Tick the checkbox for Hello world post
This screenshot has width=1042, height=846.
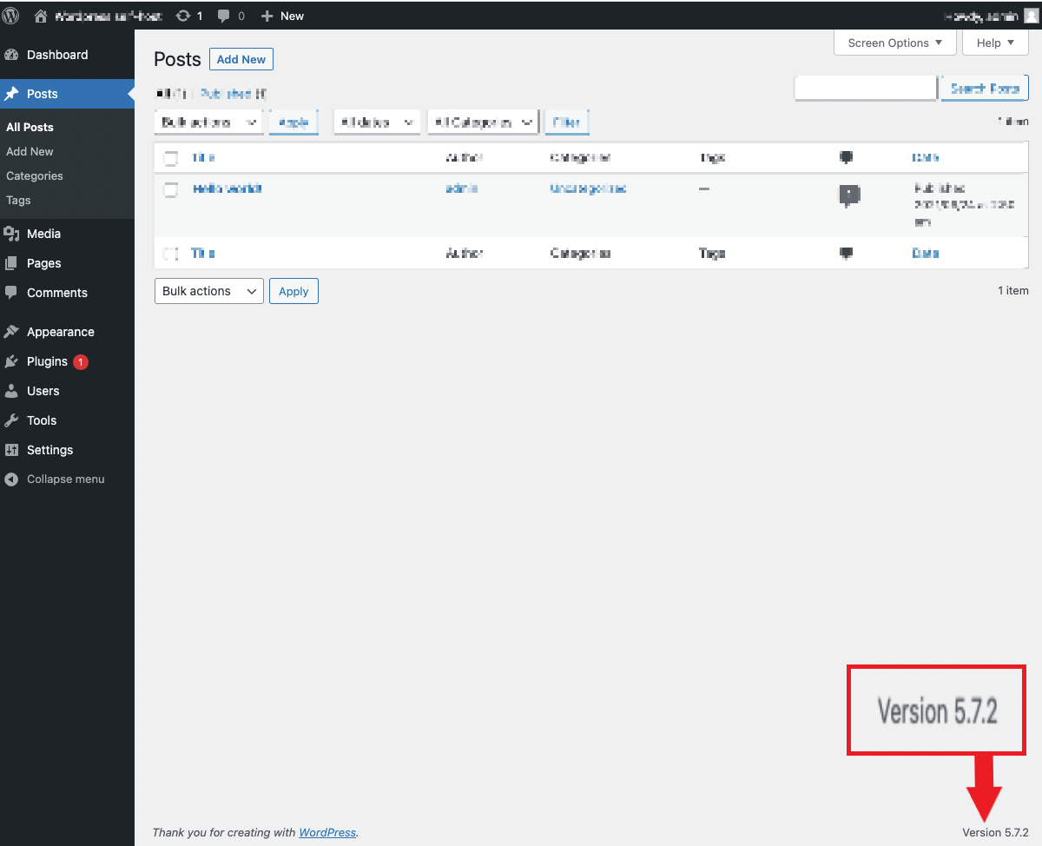pos(171,189)
